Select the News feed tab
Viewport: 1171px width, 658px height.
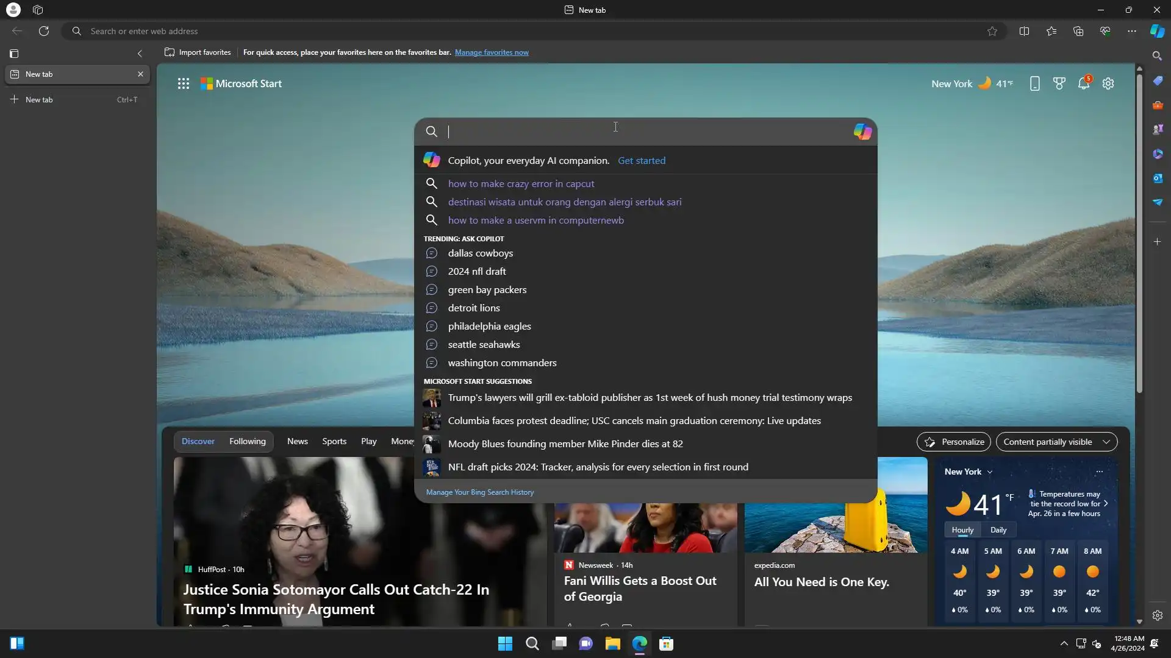tap(297, 441)
